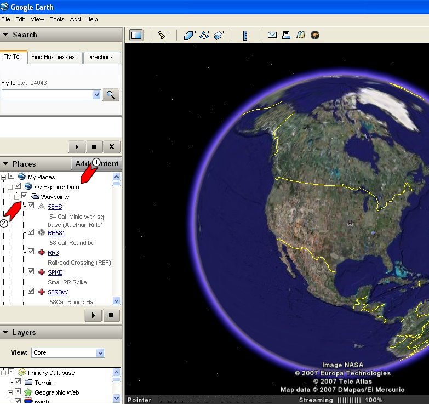
Task: Open the 58HS waypoint link
Action: click(x=55, y=207)
